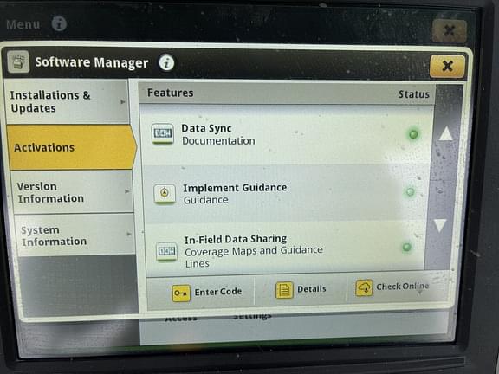Select the Activations tab
499x374 pixels.
coord(72,147)
